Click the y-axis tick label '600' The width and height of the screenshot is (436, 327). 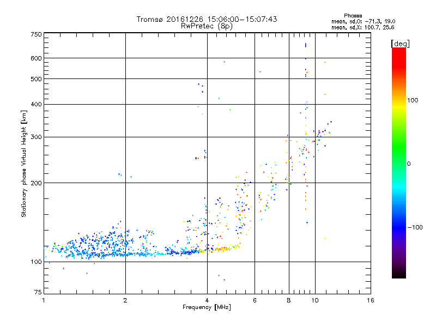click(36, 58)
